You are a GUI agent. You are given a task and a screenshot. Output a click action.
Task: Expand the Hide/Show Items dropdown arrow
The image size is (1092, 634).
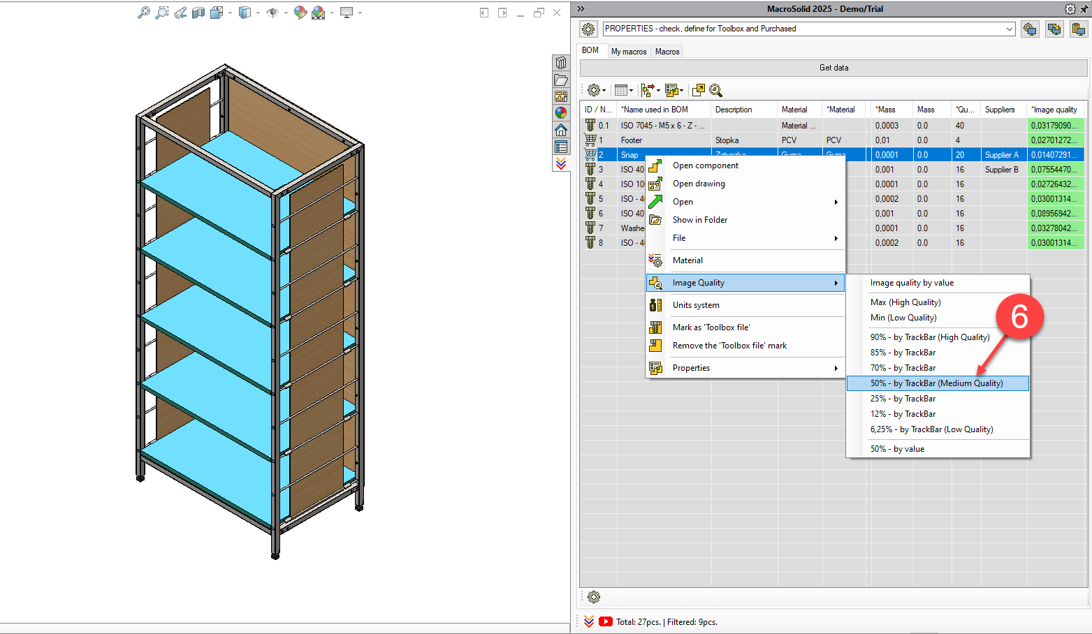pos(286,13)
